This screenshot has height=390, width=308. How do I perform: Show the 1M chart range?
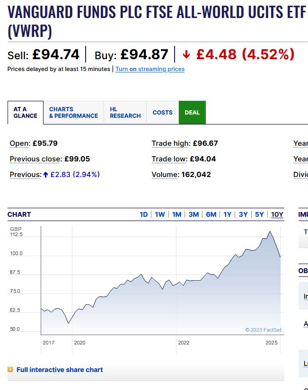(x=177, y=214)
